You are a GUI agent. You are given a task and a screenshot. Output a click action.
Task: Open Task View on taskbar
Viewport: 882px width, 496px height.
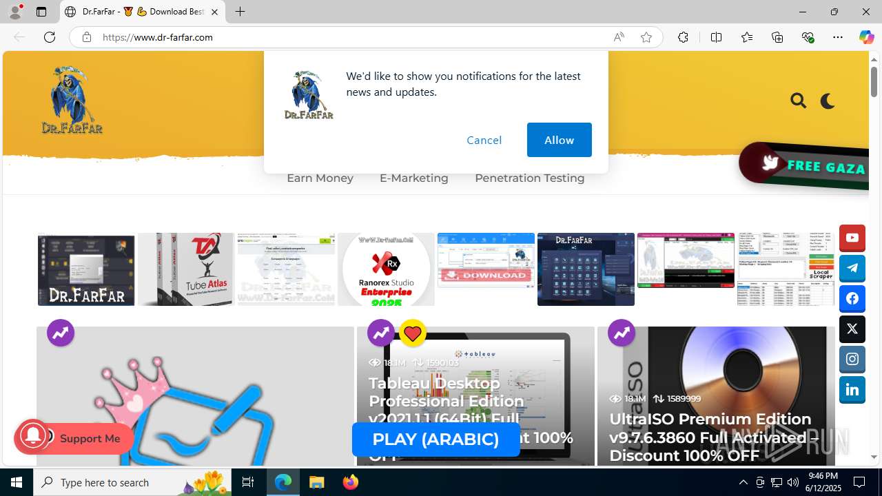click(248, 482)
